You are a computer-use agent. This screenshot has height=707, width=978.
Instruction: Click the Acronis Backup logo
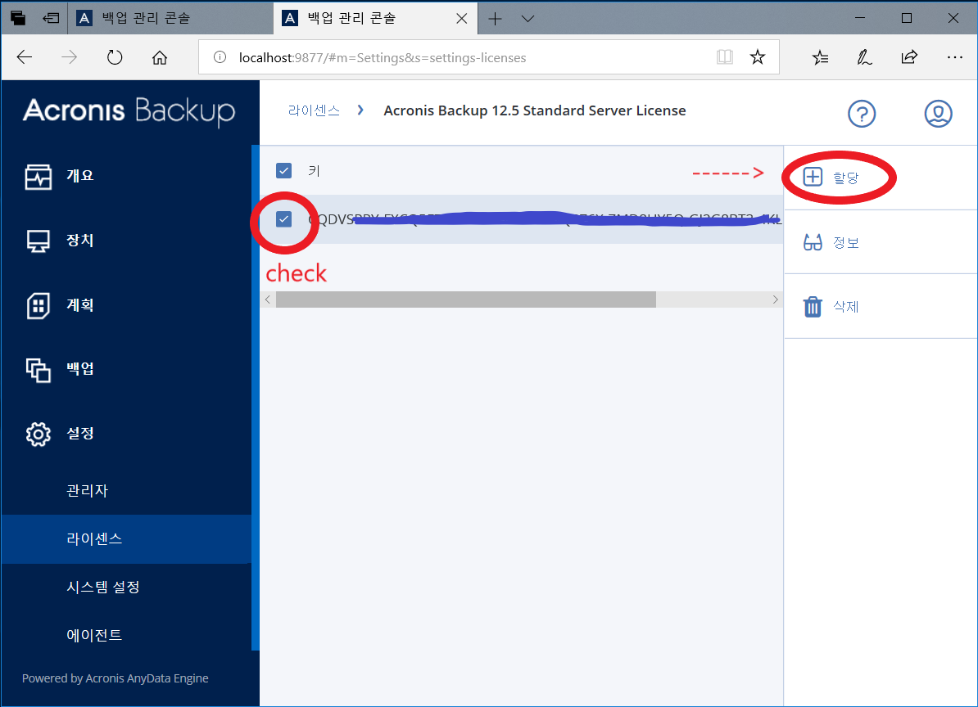[x=129, y=110]
